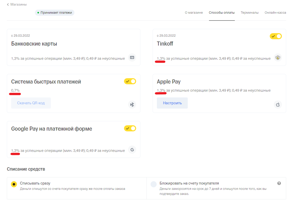Click the Google G logo icon
This screenshot has width=291, height=204.
[132, 150]
